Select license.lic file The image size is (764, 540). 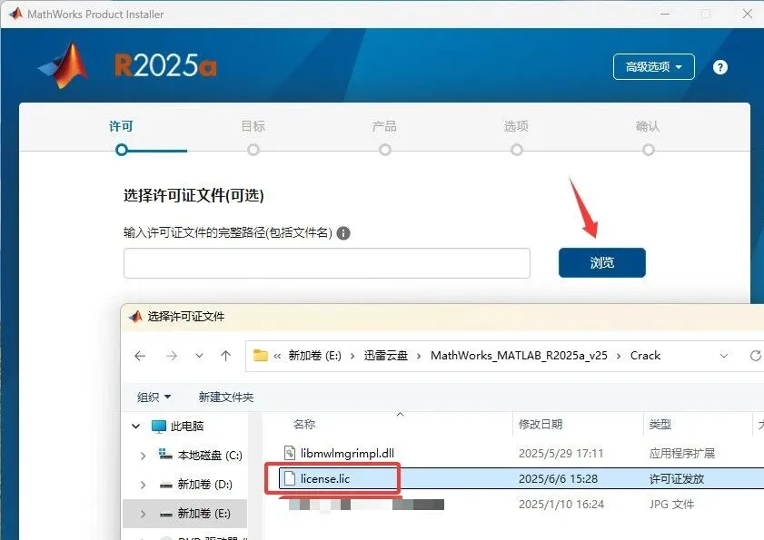coord(325,478)
